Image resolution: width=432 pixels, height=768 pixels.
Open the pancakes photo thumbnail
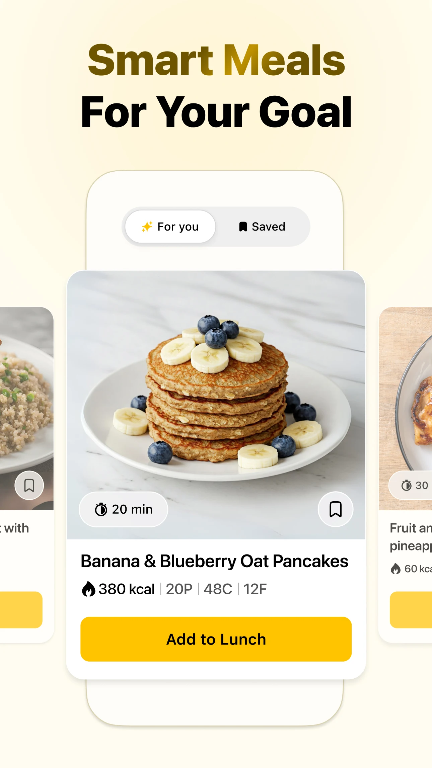point(216,405)
